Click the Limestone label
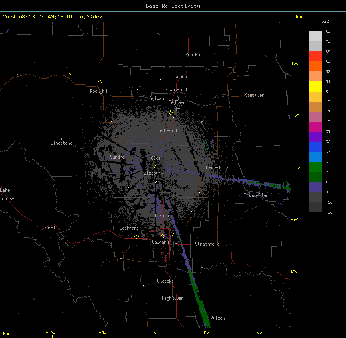346x338 pixels. pyautogui.click(x=61, y=143)
